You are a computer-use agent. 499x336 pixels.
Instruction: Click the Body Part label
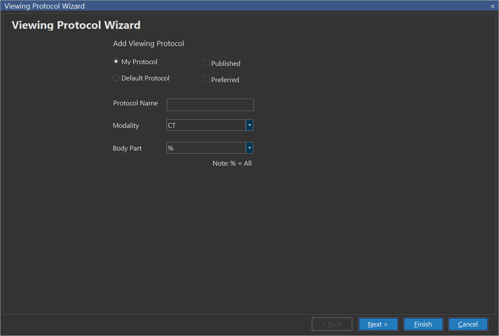127,148
